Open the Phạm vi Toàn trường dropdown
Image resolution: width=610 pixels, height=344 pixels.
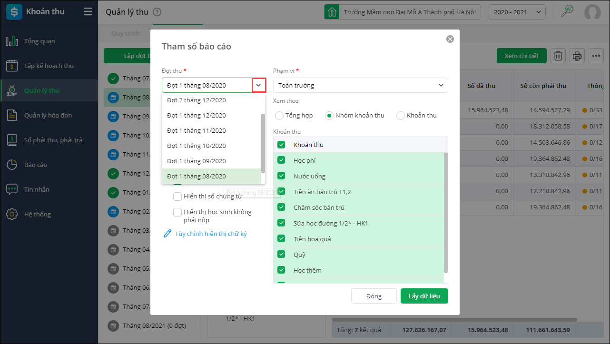tap(361, 85)
